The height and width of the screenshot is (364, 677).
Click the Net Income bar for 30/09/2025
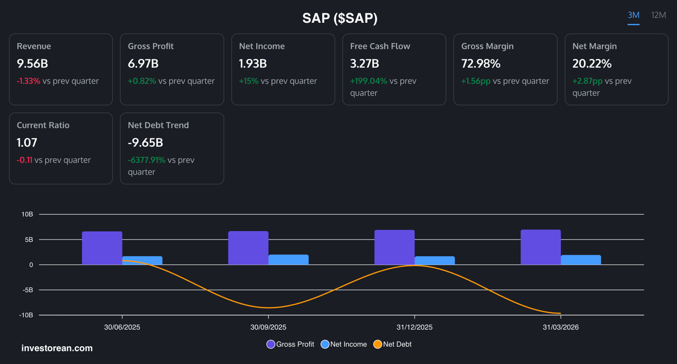coord(288,260)
